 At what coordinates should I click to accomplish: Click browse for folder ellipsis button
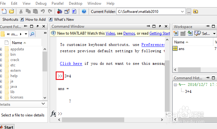coord(189,12)
